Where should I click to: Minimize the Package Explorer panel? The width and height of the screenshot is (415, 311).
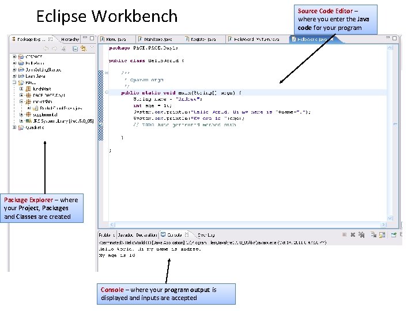tap(85, 38)
